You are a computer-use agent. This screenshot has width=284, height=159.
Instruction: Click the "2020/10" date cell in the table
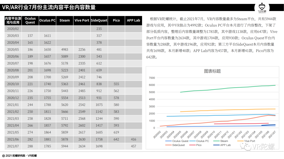click(x=13, y=84)
